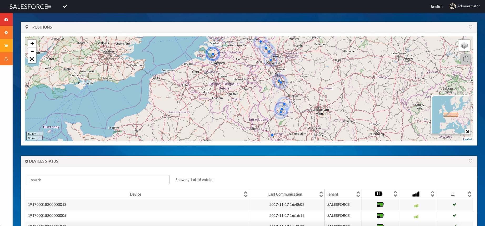Screen dimensions: 485x226
Task: Click the device marker near Koblenz
Action: 284,104
